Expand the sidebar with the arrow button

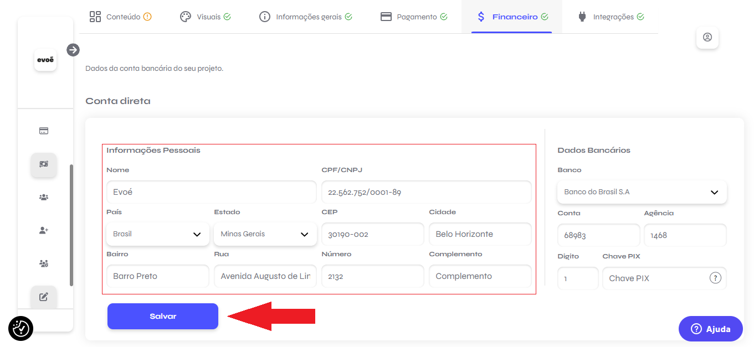73,50
